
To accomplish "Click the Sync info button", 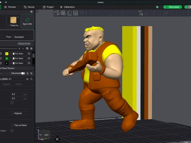I will [27, 21].
